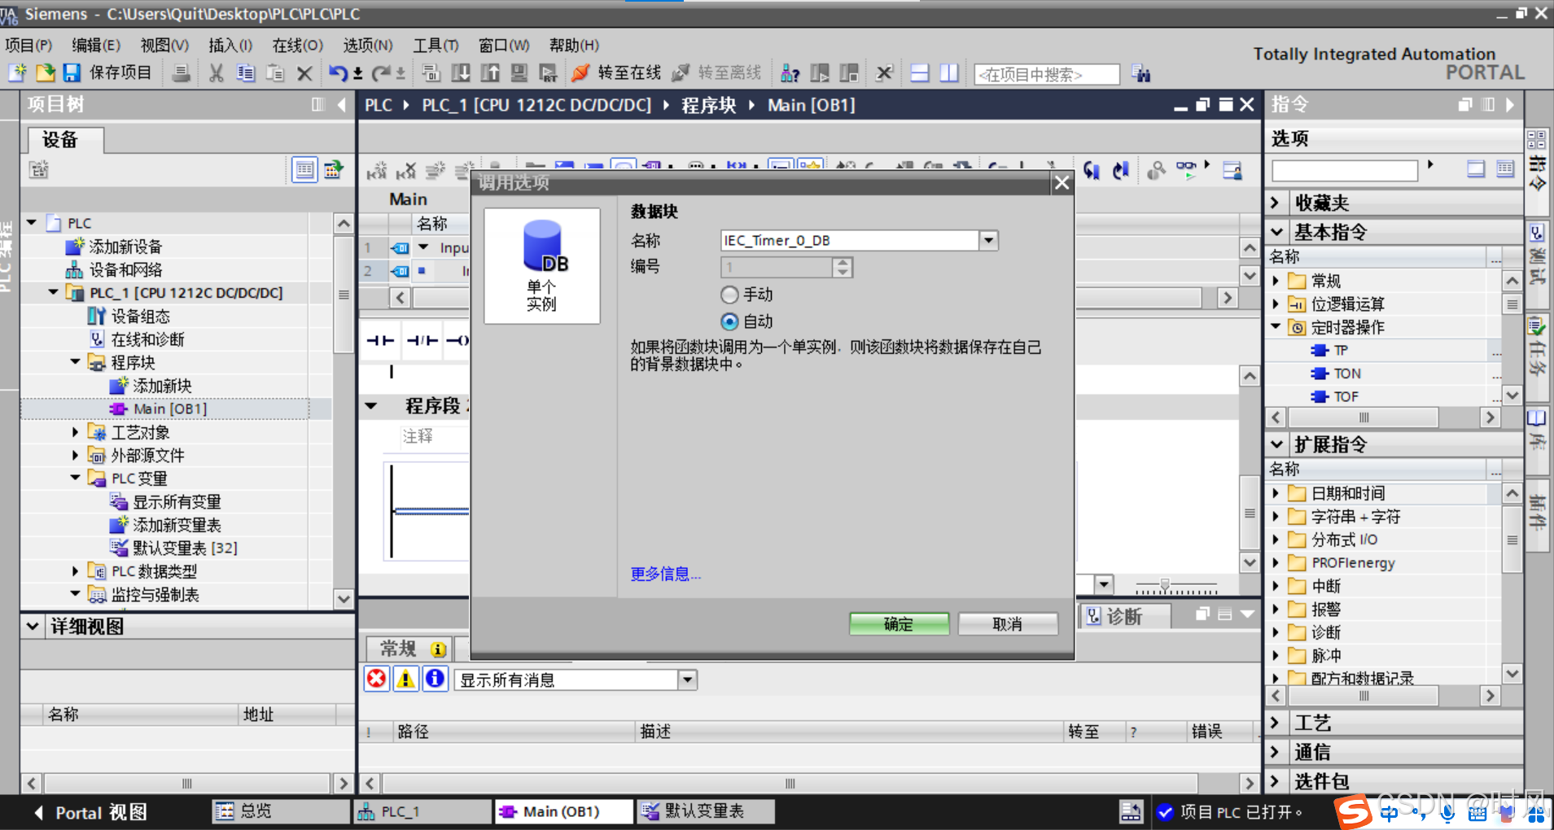The height and width of the screenshot is (830, 1554).
Task: Click delete network icon in block editor
Action: (405, 171)
